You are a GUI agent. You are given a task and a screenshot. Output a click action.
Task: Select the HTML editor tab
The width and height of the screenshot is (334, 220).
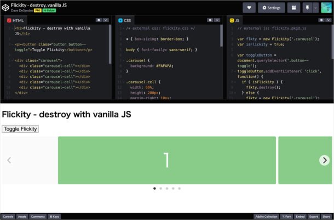[x=15, y=20]
